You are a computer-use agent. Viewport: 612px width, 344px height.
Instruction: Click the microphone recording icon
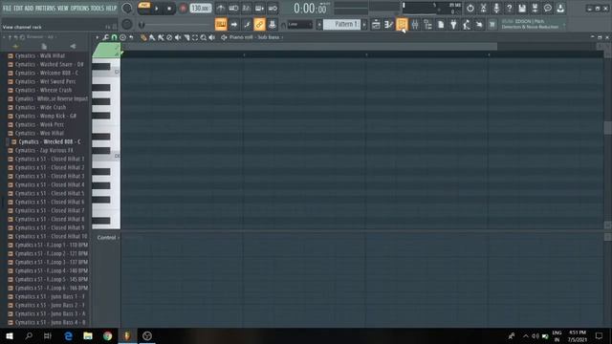496,9
